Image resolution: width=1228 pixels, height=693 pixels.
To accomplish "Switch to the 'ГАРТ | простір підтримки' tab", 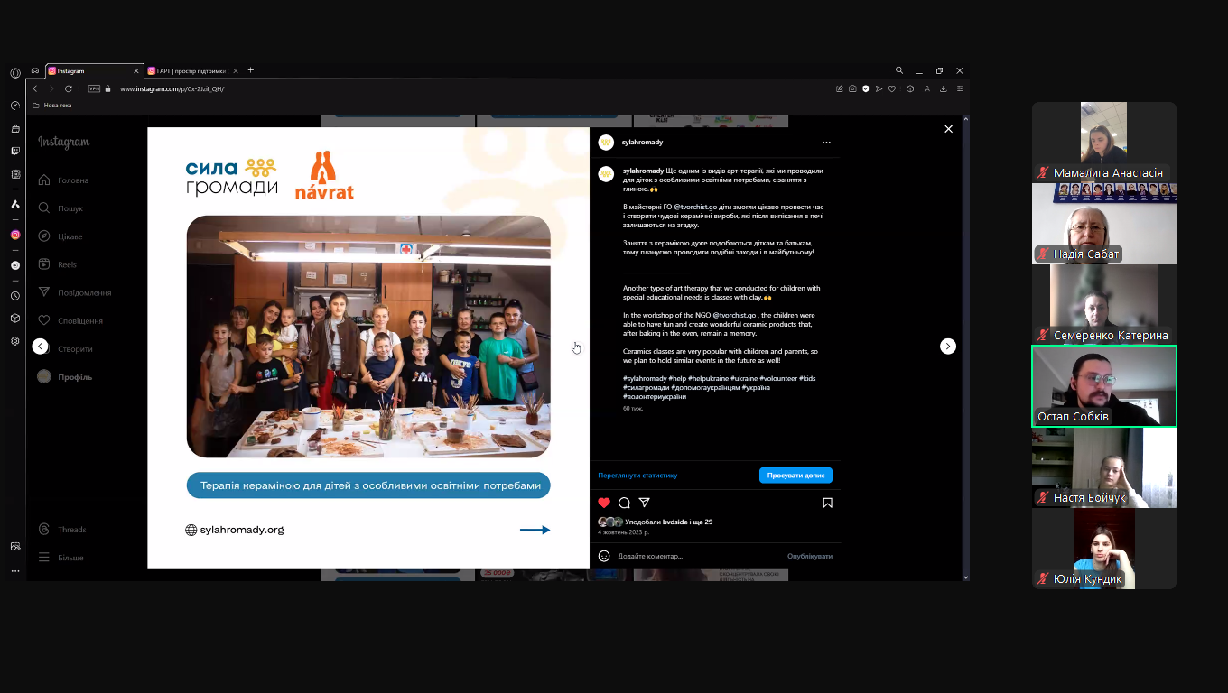I will [x=190, y=70].
